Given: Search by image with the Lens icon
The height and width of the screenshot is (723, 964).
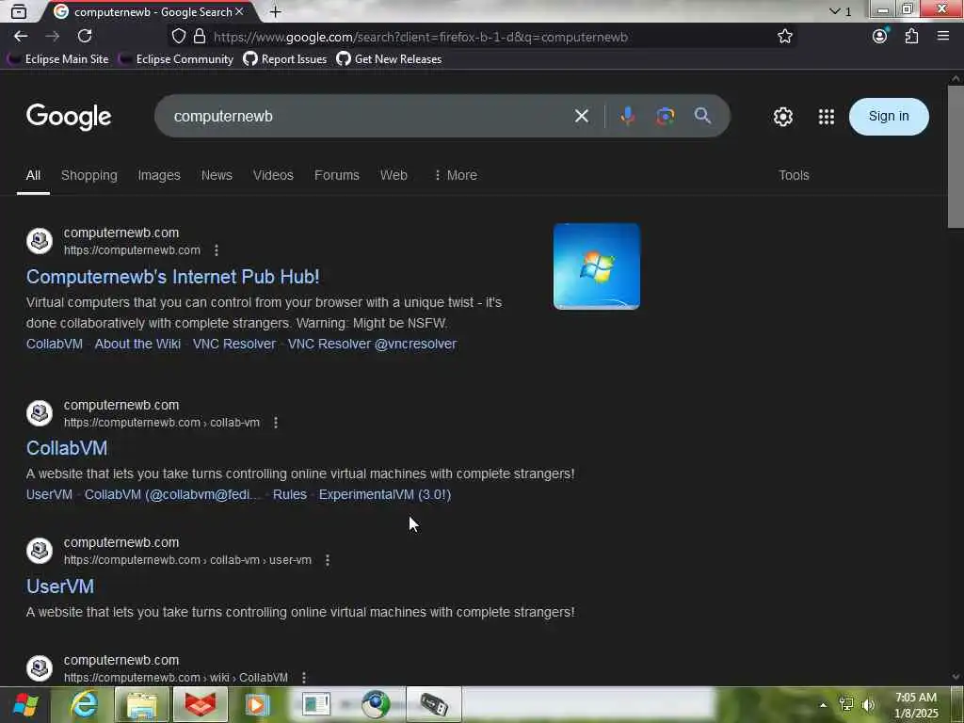Looking at the screenshot, I should 666,116.
